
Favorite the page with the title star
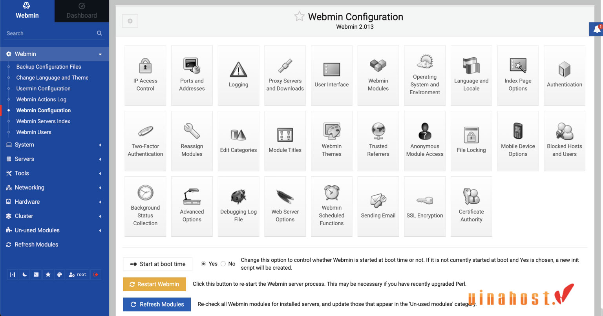tap(299, 16)
